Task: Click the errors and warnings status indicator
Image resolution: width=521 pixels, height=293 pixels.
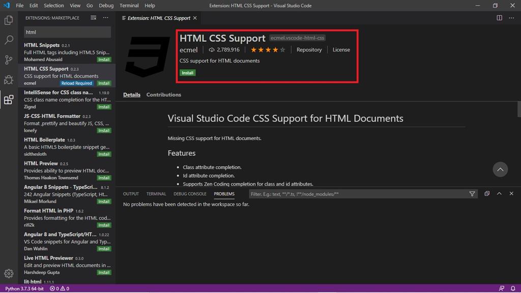Action: (60, 289)
